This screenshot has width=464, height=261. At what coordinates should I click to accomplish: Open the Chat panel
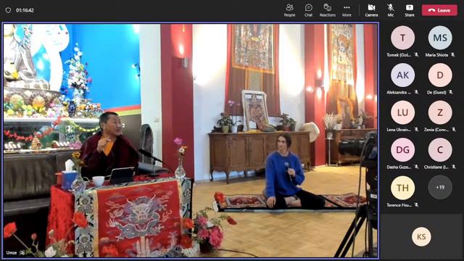click(x=308, y=10)
